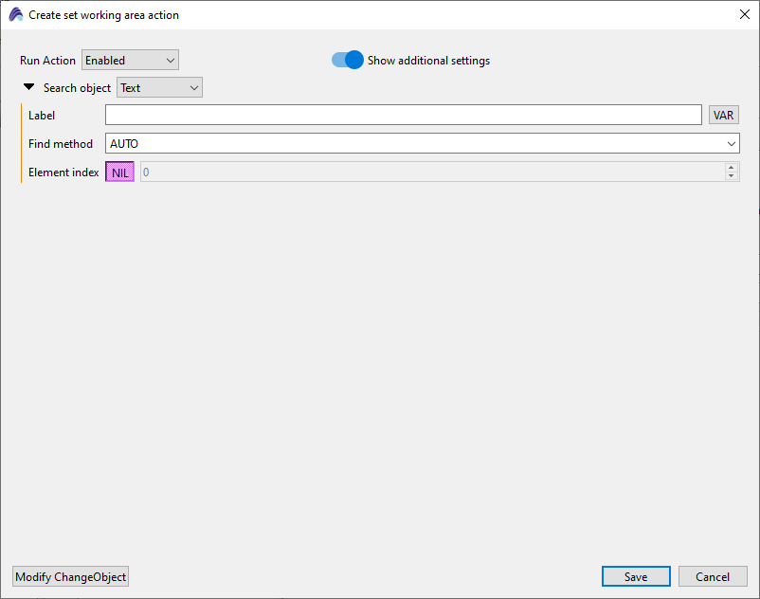Screen dimensions: 760x599
Task: Save the working area action
Action: (x=636, y=577)
